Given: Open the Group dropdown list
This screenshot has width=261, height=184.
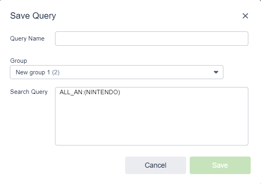Looking at the screenshot, I should (116, 72).
